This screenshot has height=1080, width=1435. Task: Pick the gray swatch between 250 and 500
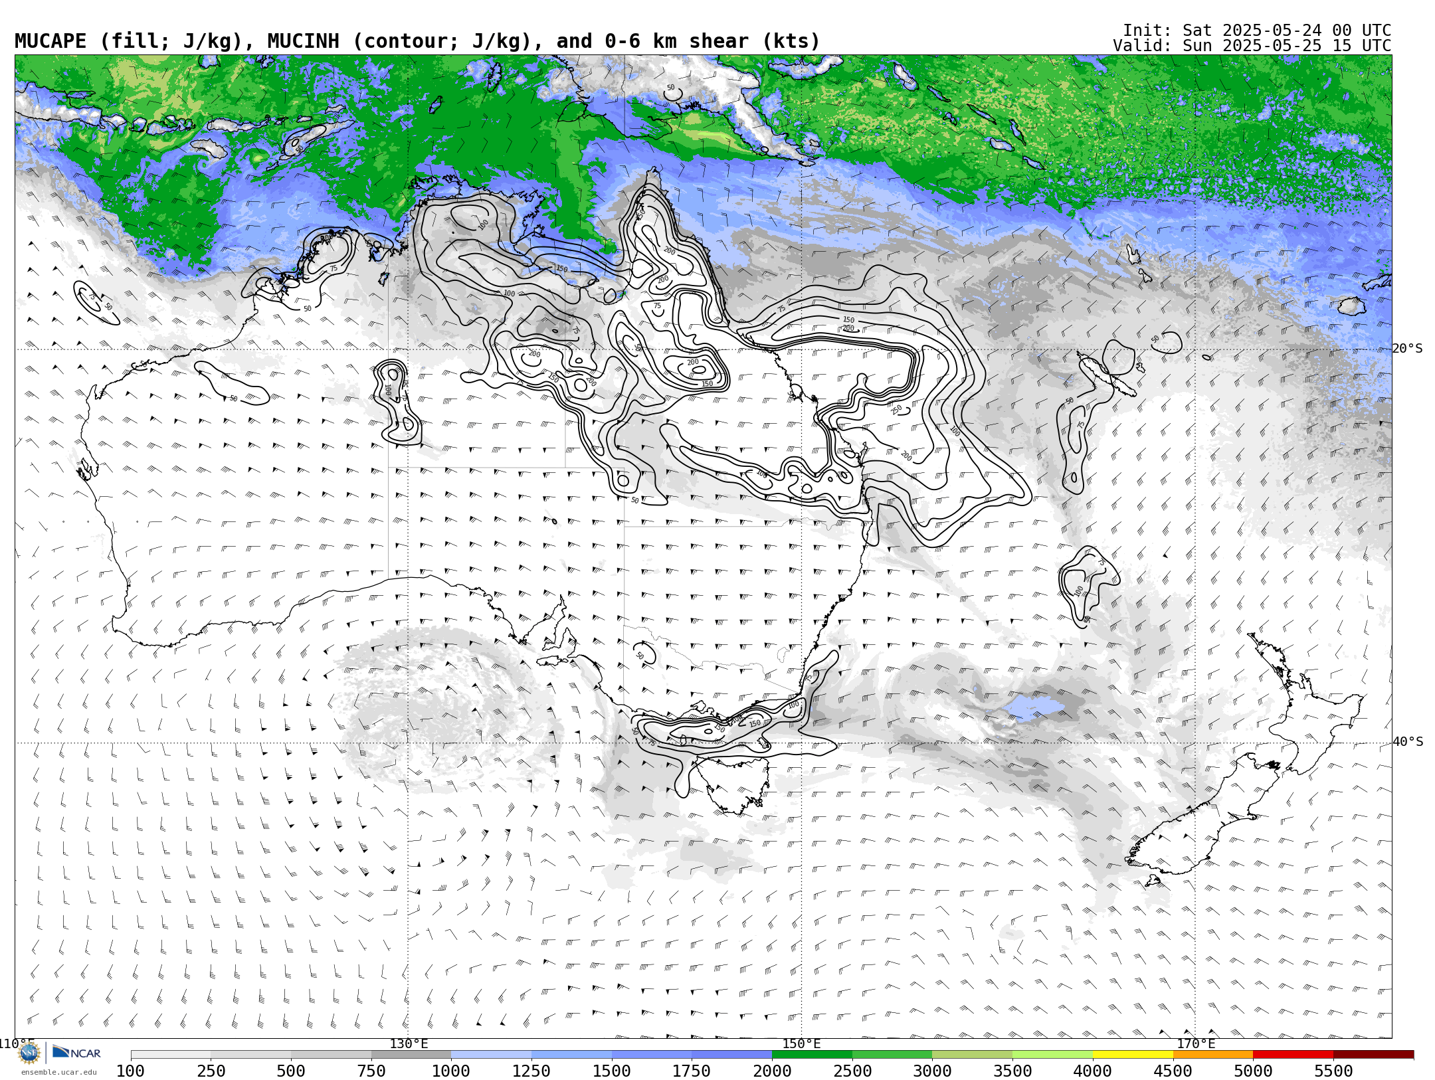[251, 1055]
